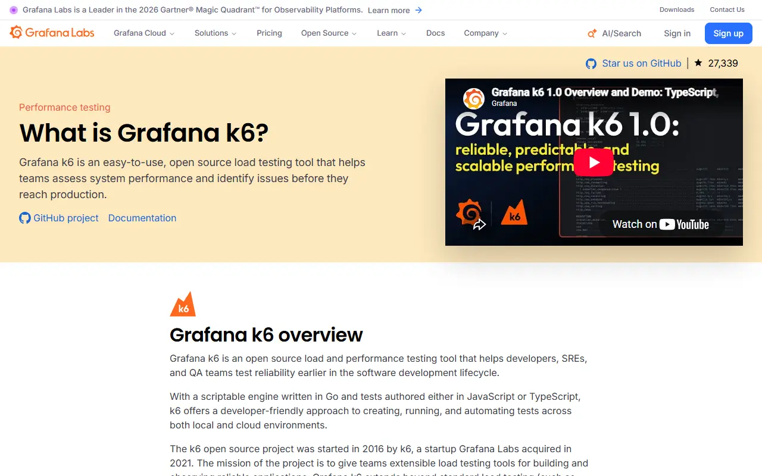762x476 pixels.
Task: Expand the Grafana Cloud menu
Action: [x=144, y=33]
